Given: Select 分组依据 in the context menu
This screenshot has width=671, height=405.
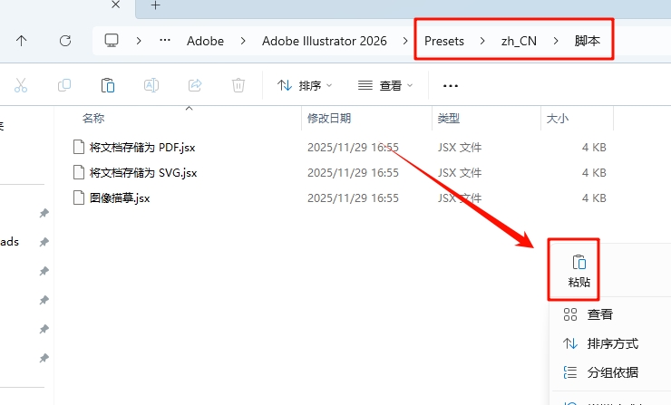Looking at the screenshot, I should coord(612,372).
